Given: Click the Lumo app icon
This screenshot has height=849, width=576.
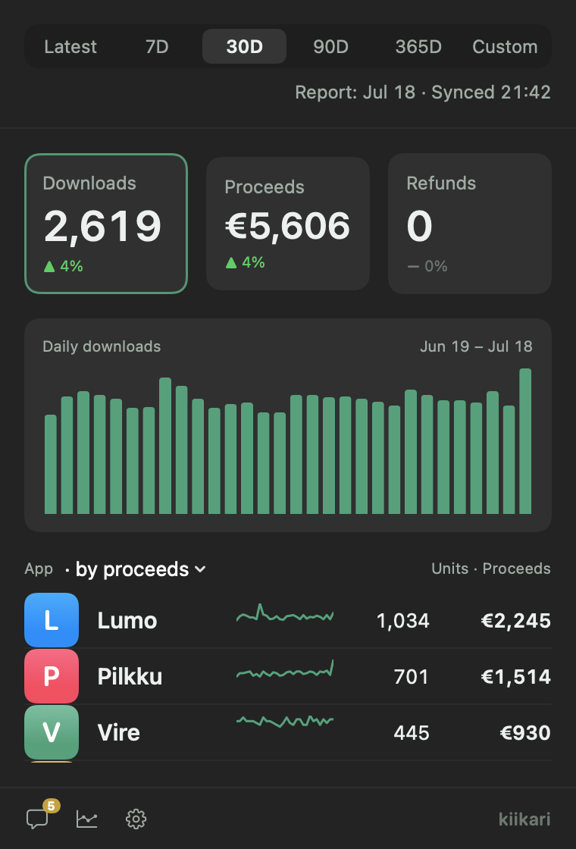Looking at the screenshot, I should click(x=52, y=620).
